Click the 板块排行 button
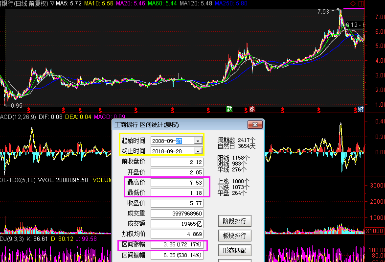This screenshot has height=262, width=385. [x=234, y=236]
